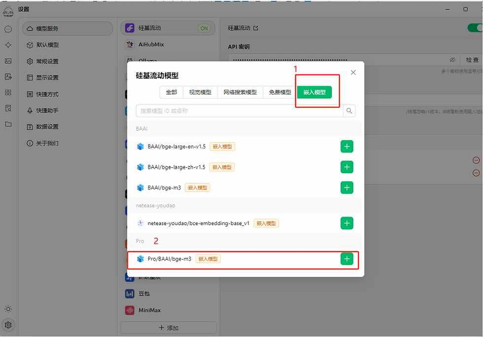
Task: Click the Pro/BAAI/bge-m3 model name
Action: 170,259
